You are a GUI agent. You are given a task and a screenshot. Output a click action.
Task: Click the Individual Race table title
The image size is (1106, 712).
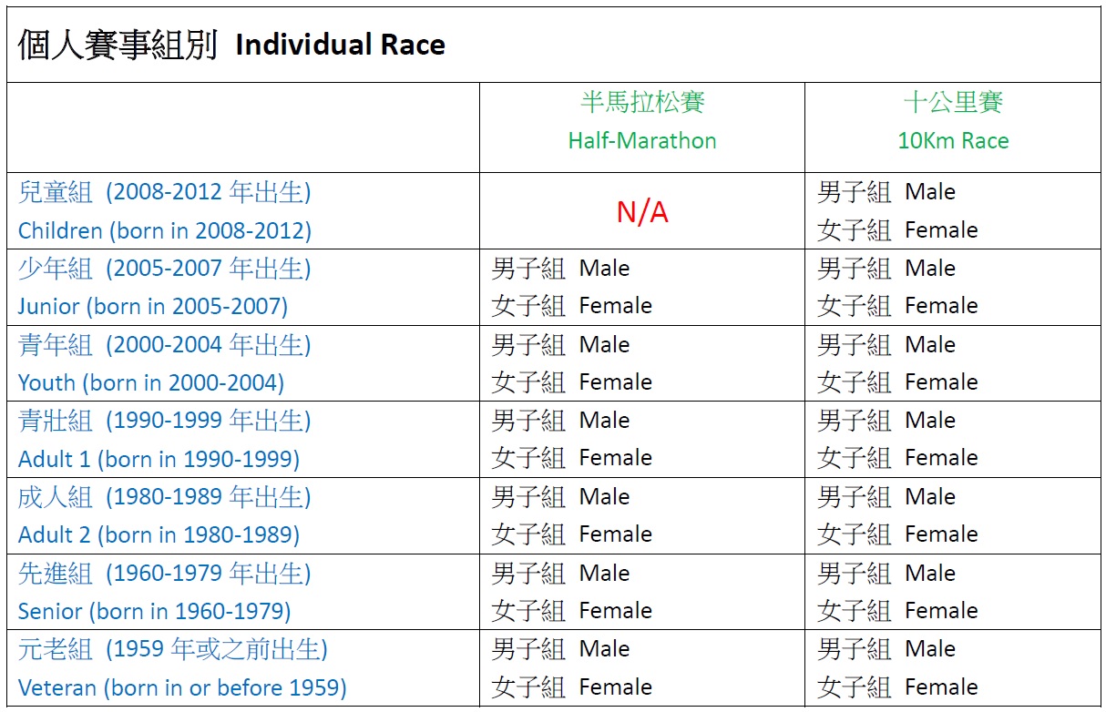(340, 45)
